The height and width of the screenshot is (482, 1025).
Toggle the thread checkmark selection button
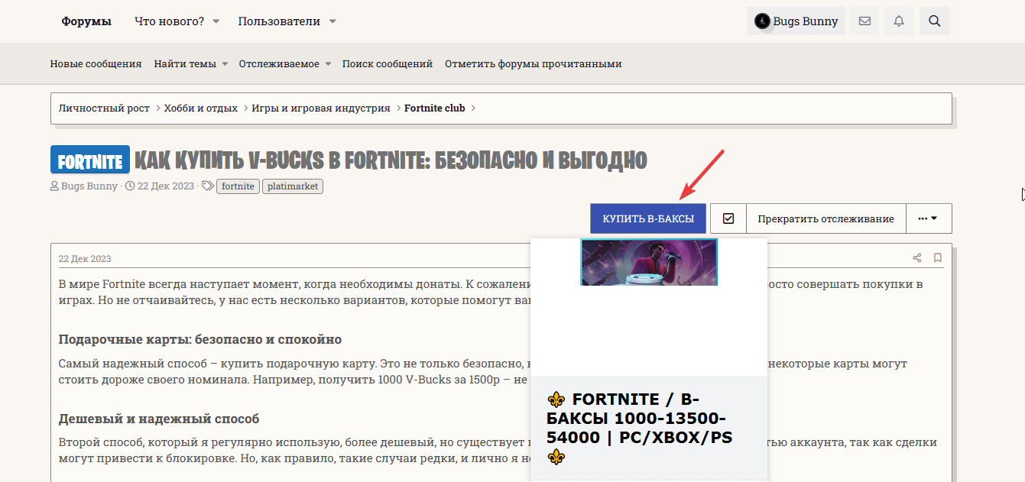(728, 218)
